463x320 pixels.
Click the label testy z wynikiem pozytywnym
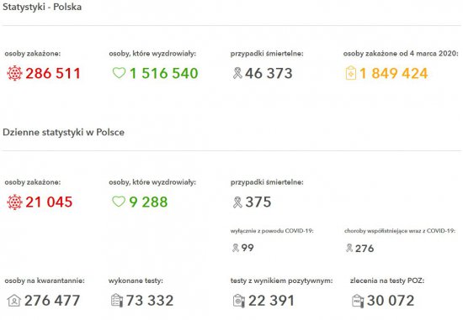[281, 281]
